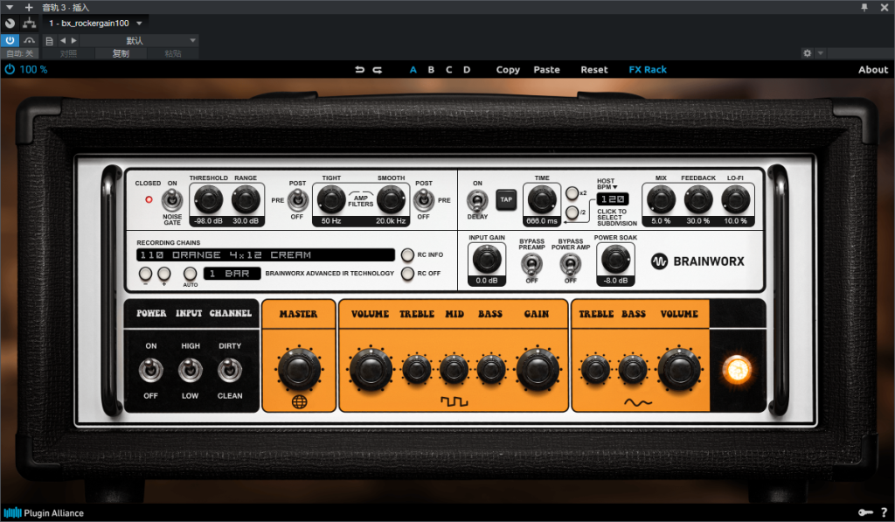This screenshot has height=522, width=895.
Task: Click the redo arrow icon
Action: (x=378, y=70)
